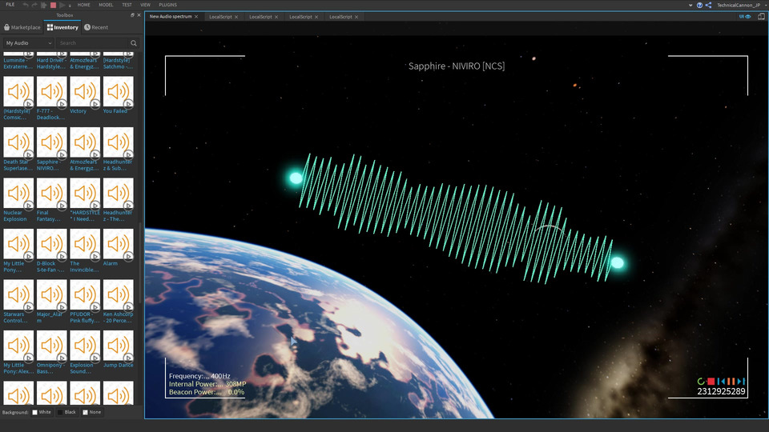Click the redo arrow in top toolbar
Viewport: 769px width, 432px height.
[x=34, y=5]
